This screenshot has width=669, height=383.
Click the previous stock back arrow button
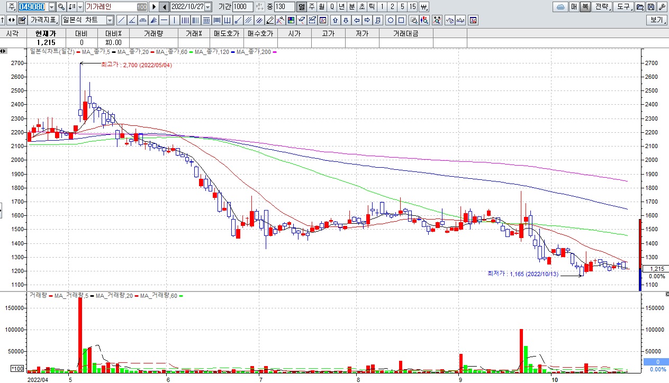point(164,7)
